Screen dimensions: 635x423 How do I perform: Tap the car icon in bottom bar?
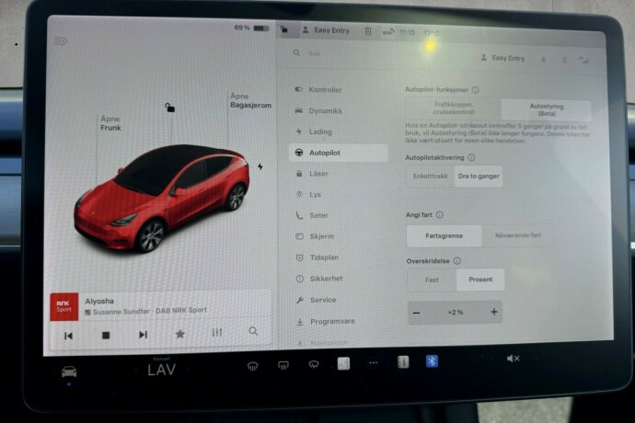pos(69,372)
